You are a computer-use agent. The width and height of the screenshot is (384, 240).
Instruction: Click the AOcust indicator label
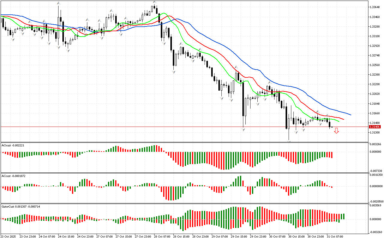coord(13,145)
